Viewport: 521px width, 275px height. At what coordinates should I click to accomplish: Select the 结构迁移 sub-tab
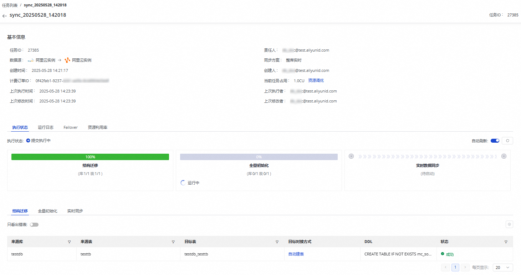20,211
